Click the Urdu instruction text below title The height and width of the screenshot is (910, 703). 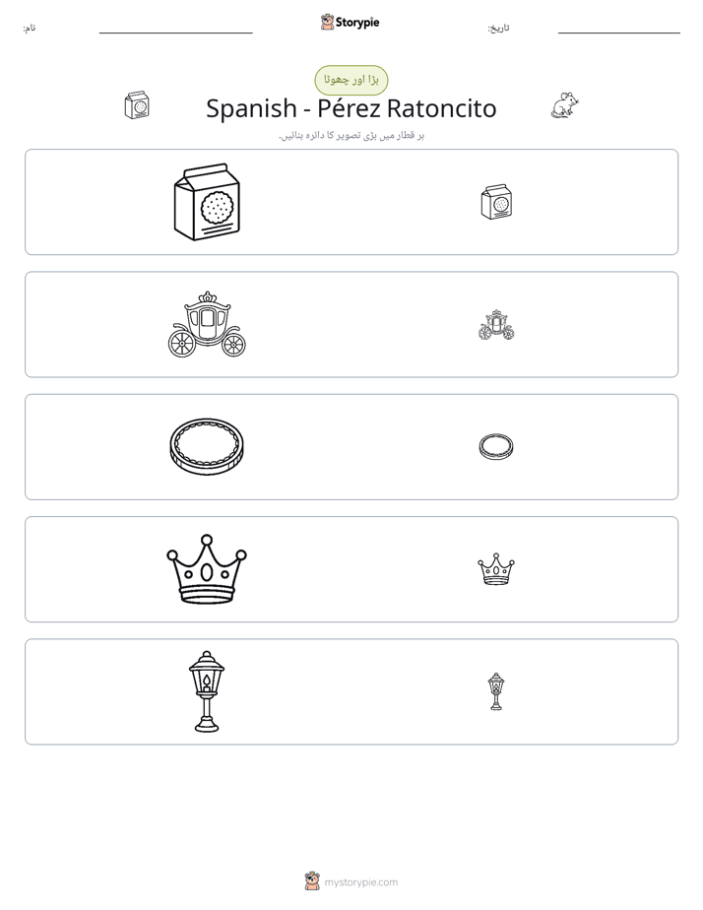coord(351,136)
